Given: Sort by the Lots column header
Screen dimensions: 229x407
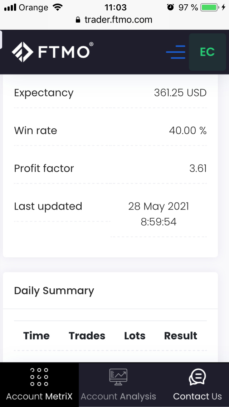Looking at the screenshot, I should pyautogui.click(x=135, y=336).
